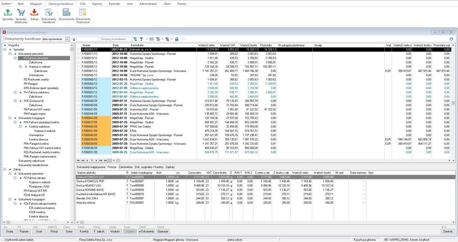Click the empty search field beside sort arrows
The height and width of the screenshot is (242, 458).
coord(87,39)
